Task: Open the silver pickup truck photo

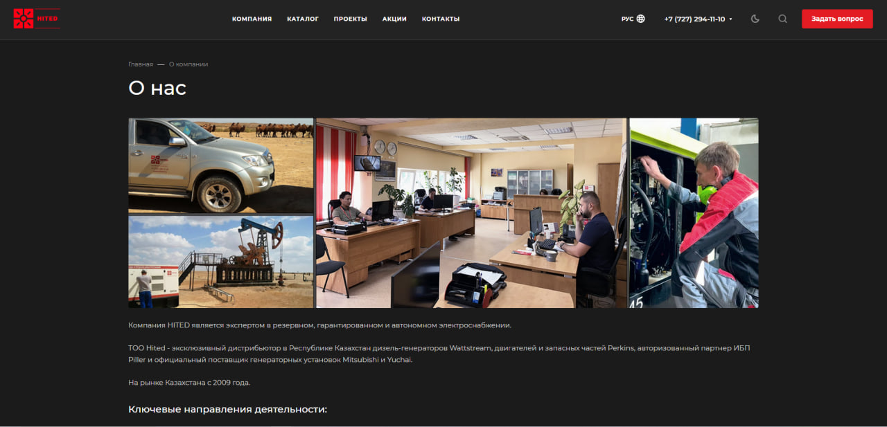Action: coord(221,165)
